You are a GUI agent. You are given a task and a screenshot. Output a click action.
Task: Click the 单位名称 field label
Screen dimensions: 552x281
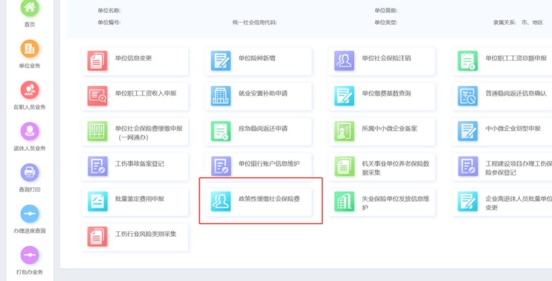pos(109,11)
